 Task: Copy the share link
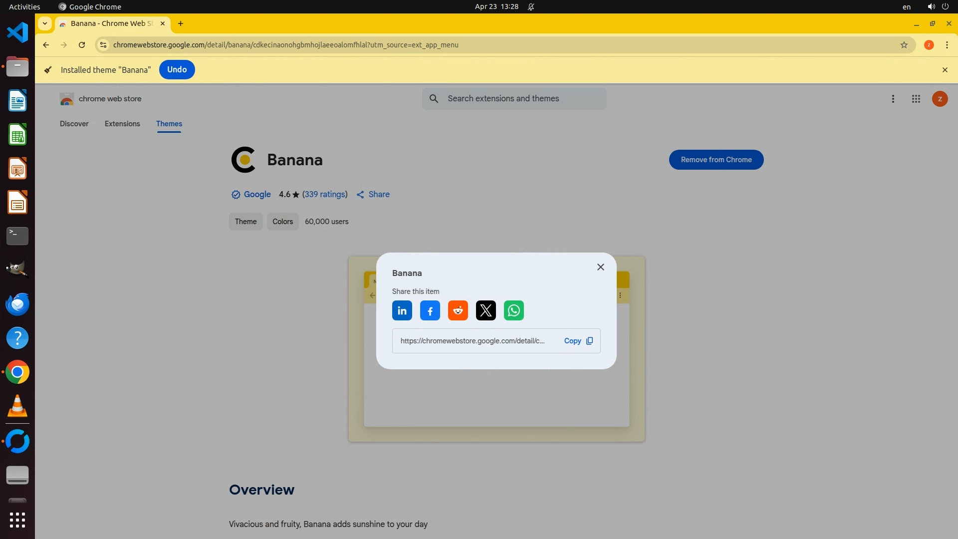(578, 341)
